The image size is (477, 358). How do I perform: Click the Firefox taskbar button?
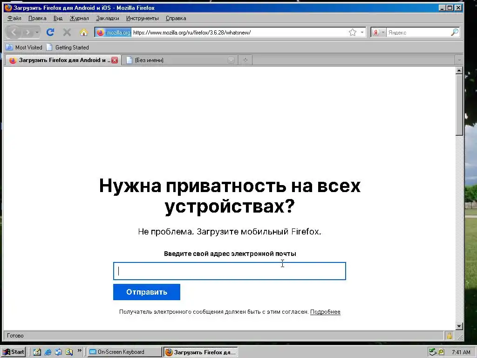[200, 352]
